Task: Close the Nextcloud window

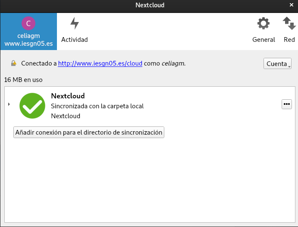Action: pyautogui.click(x=292, y=5)
